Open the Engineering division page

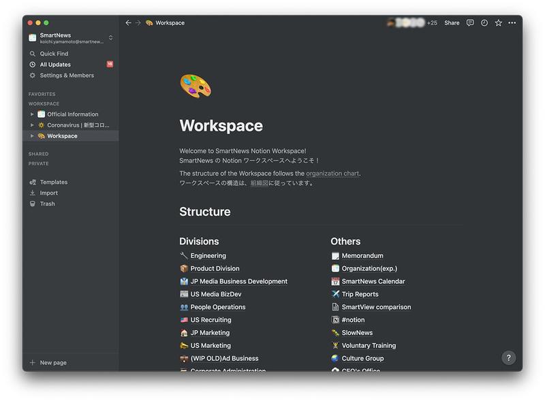[x=208, y=256]
